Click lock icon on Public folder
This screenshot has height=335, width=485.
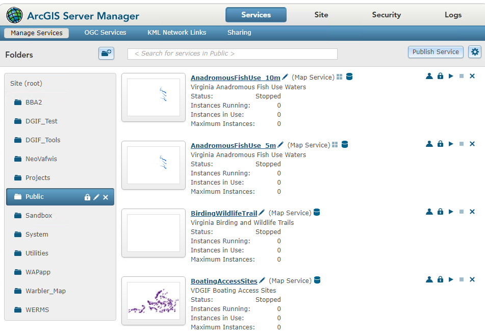click(x=88, y=197)
